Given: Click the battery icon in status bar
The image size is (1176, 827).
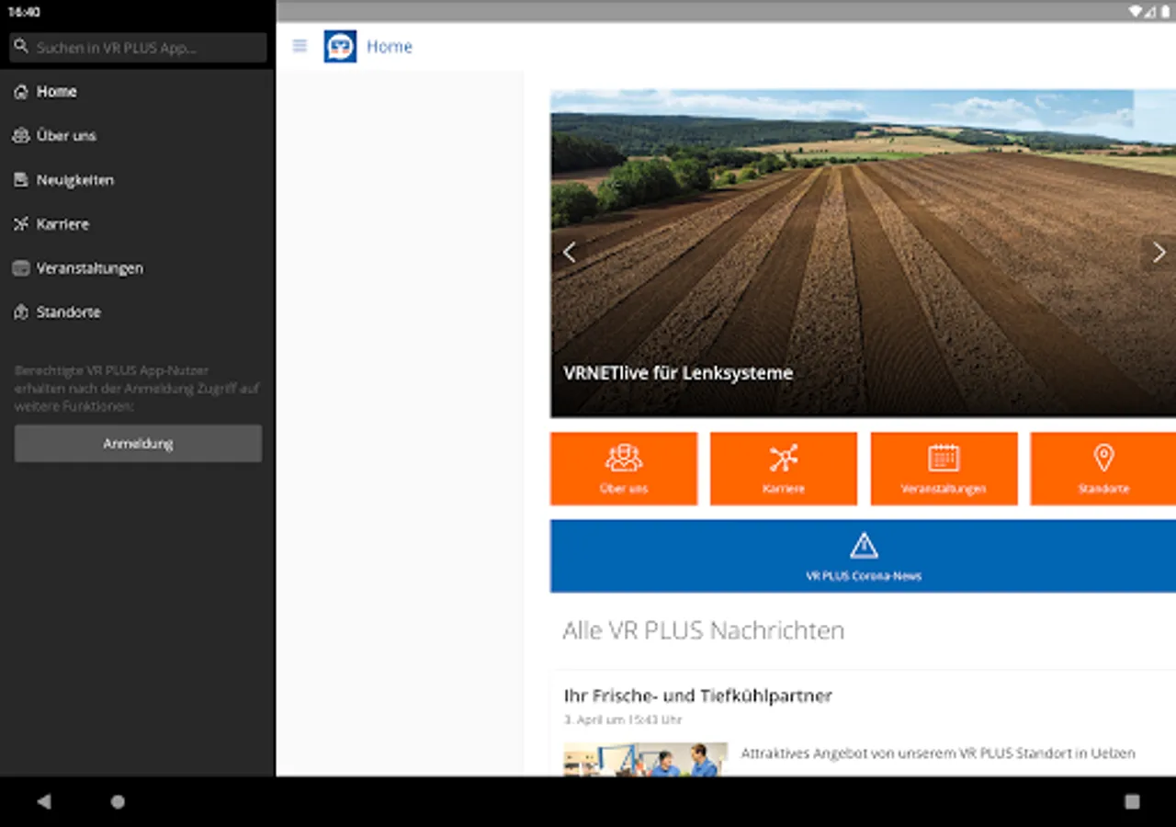Looking at the screenshot, I should pos(1165,12).
